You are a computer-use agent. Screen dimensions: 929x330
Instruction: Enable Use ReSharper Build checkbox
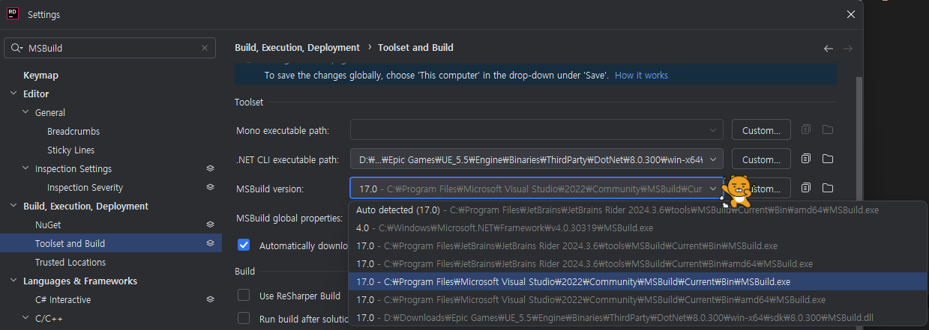(244, 296)
